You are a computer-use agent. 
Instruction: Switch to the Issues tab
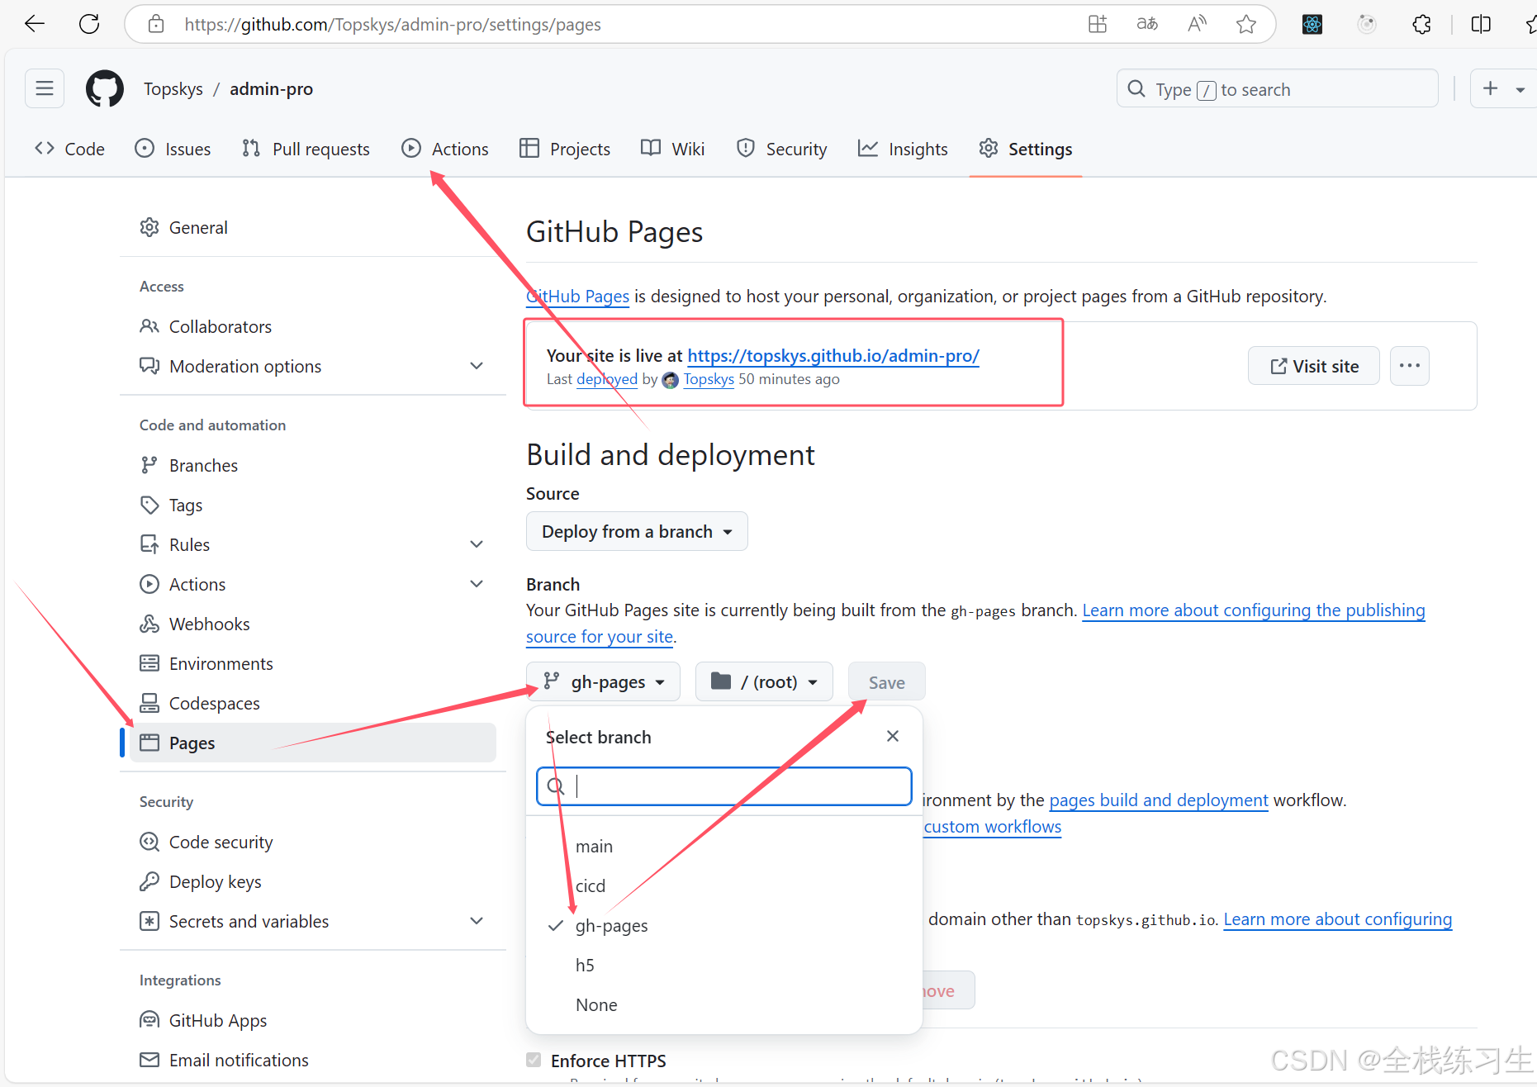pyautogui.click(x=173, y=149)
